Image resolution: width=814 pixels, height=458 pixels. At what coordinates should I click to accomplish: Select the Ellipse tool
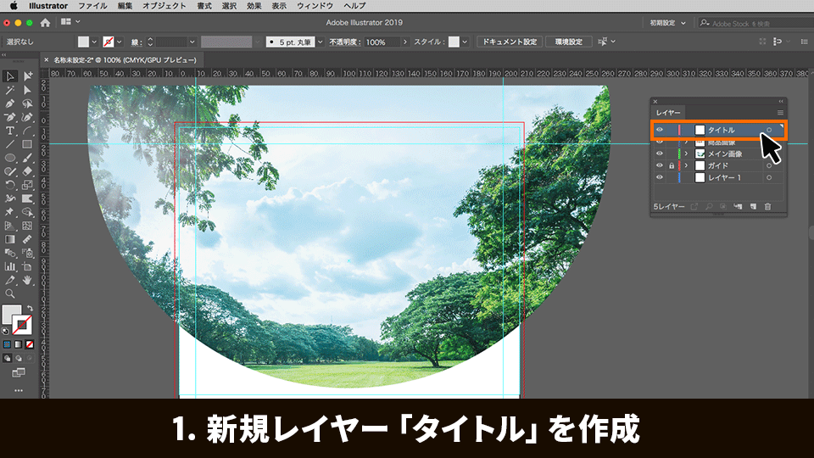10,158
